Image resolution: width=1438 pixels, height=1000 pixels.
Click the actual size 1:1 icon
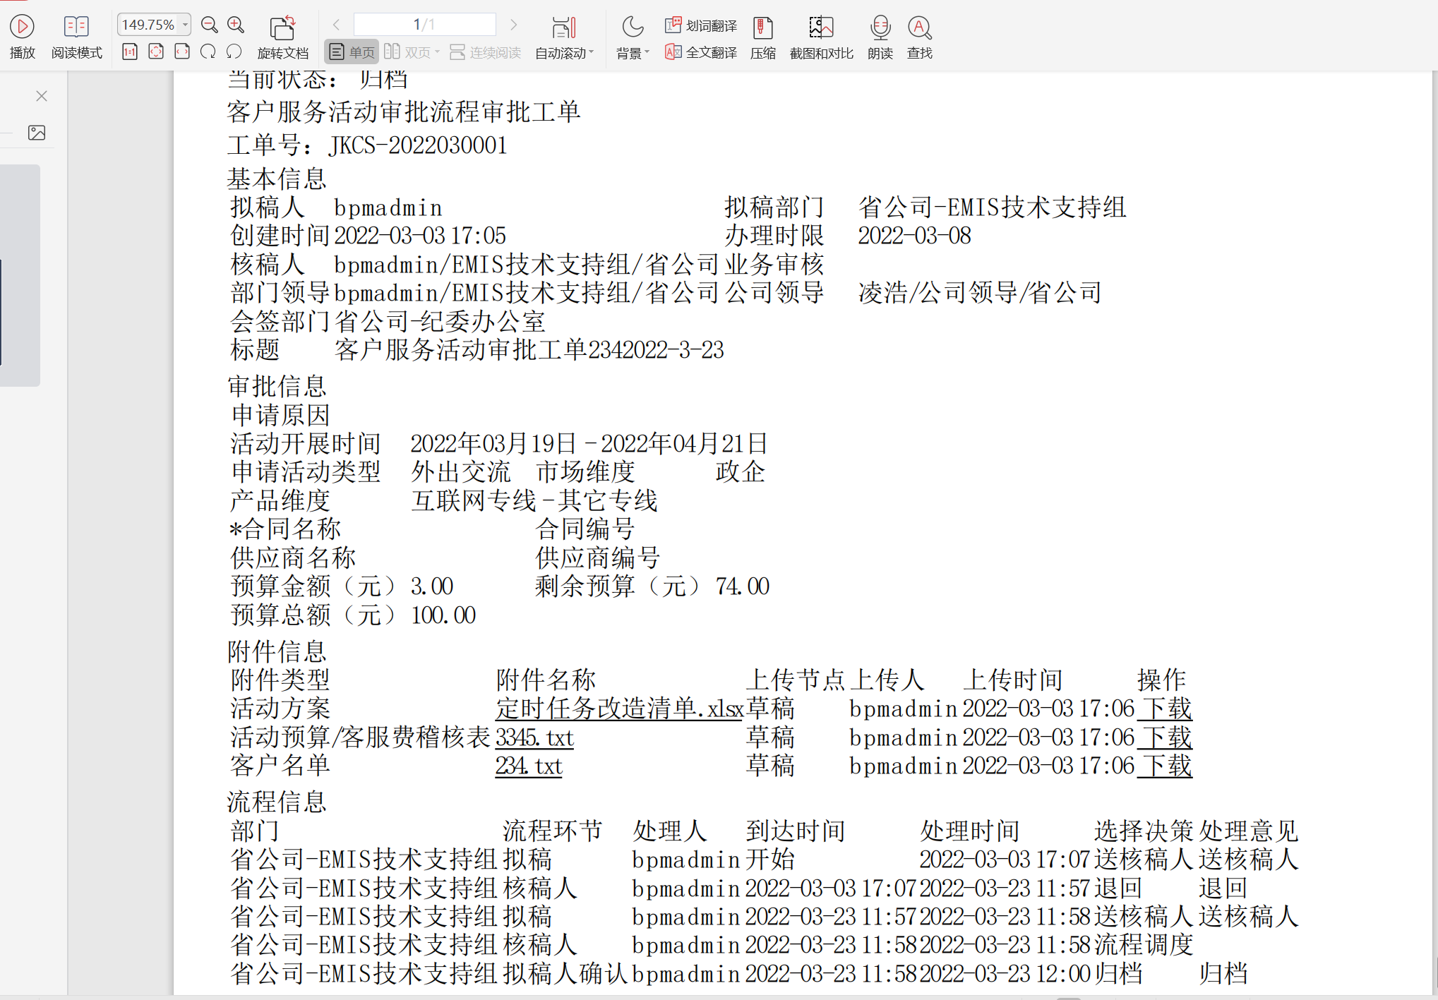click(130, 52)
